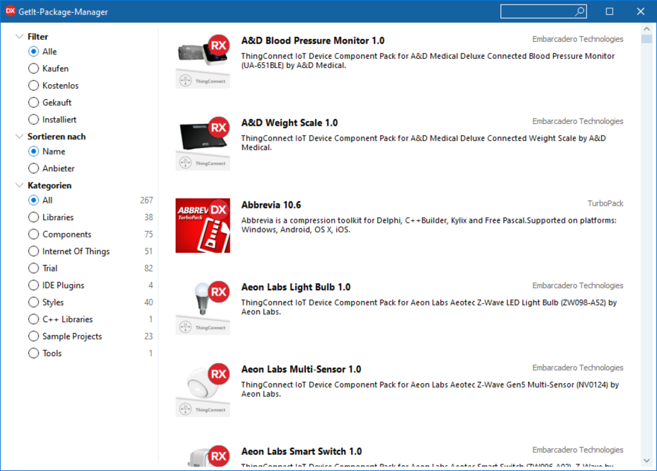Image resolution: width=657 pixels, height=471 pixels.
Task: Open Aeon Labs Light Bulb 1.0 title
Action: 296,287
